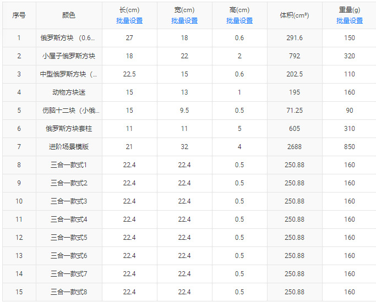The height and width of the screenshot is (302, 376).
Task: Edit length 27 for 俄罗斯方块 (0.6... row
Action: coord(129,38)
